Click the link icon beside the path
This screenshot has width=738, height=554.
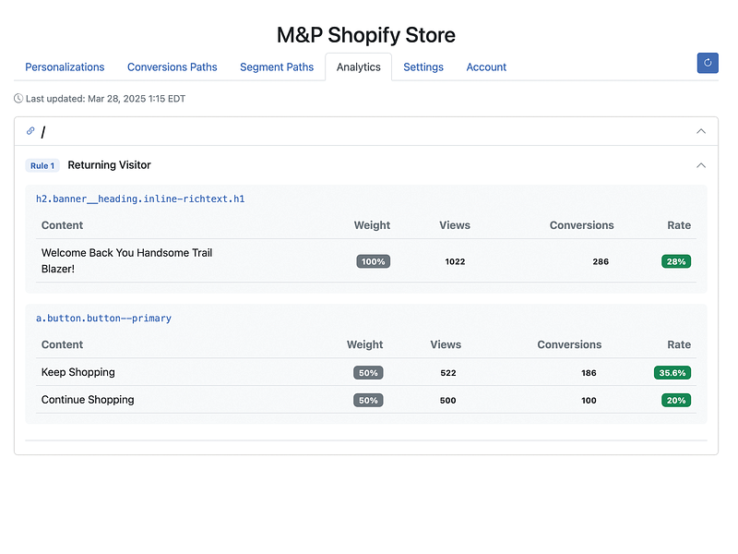click(x=30, y=131)
